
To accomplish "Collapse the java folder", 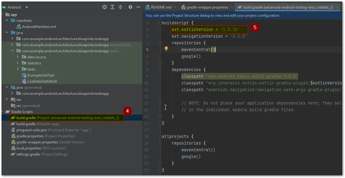I will coord(7,33).
